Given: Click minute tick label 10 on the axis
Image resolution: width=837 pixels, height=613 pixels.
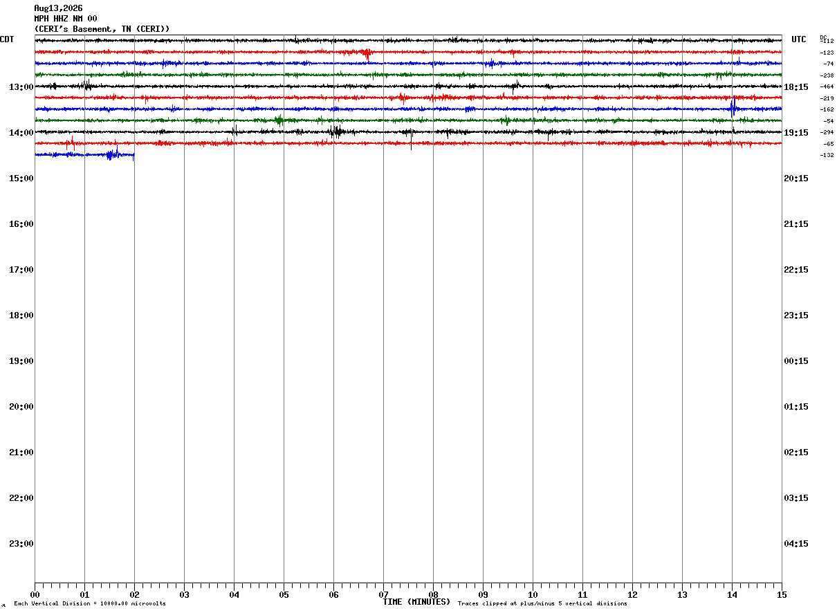Looking at the screenshot, I should (533, 595).
